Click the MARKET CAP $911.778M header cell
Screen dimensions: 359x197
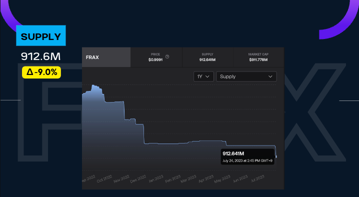[x=258, y=57]
